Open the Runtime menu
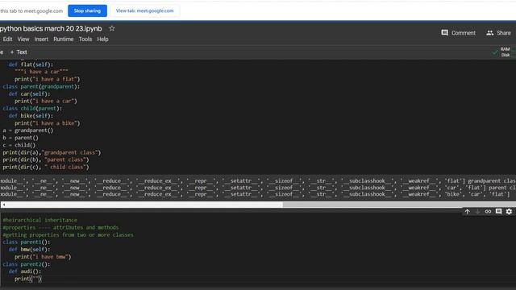The height and width of the screenshot is (290, 516). pyautogui.click(x=63, y=39)
